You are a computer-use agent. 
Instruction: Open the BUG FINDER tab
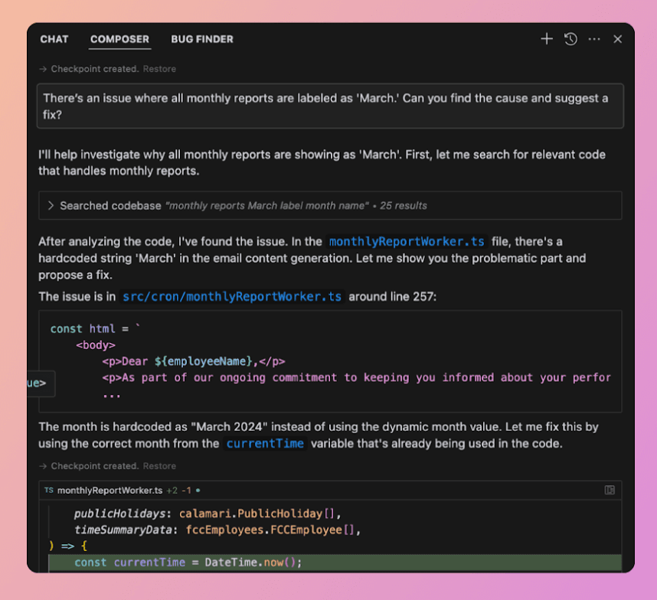[x=201, y=39]
